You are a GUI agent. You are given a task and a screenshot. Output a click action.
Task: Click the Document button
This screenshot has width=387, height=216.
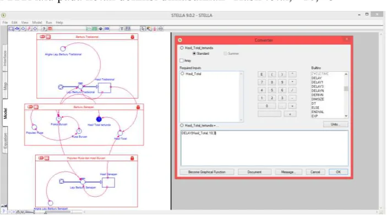click(254, 172)
